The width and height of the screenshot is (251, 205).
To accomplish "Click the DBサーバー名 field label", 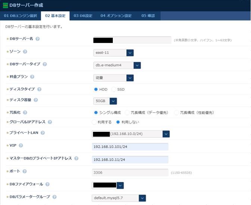I will tap(21, 39).
